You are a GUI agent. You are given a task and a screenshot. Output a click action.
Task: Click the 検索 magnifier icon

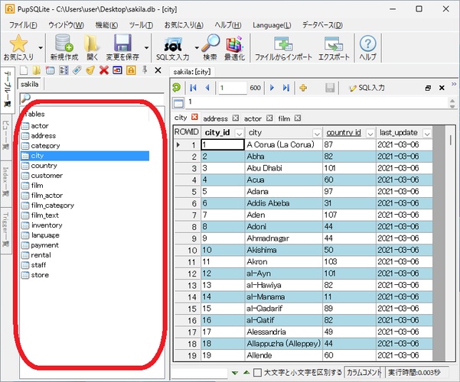click(x=210, y=43)
